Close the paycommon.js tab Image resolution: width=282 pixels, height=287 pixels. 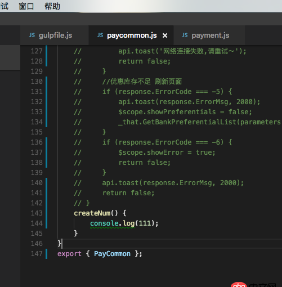(165, 35)
